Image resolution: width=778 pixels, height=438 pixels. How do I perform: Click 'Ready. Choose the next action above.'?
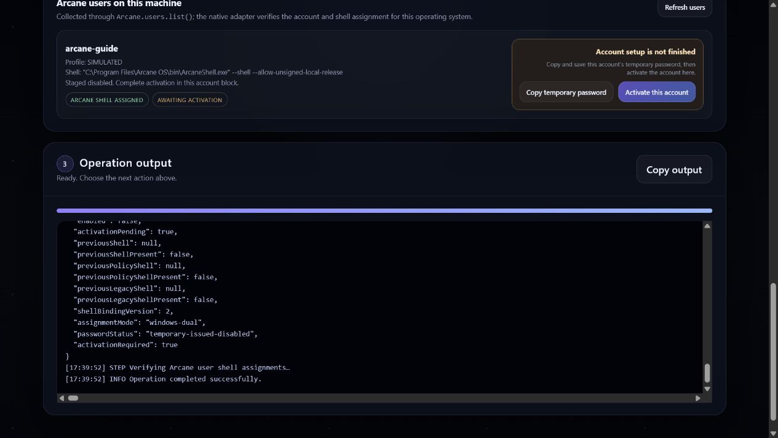point(116,178)
